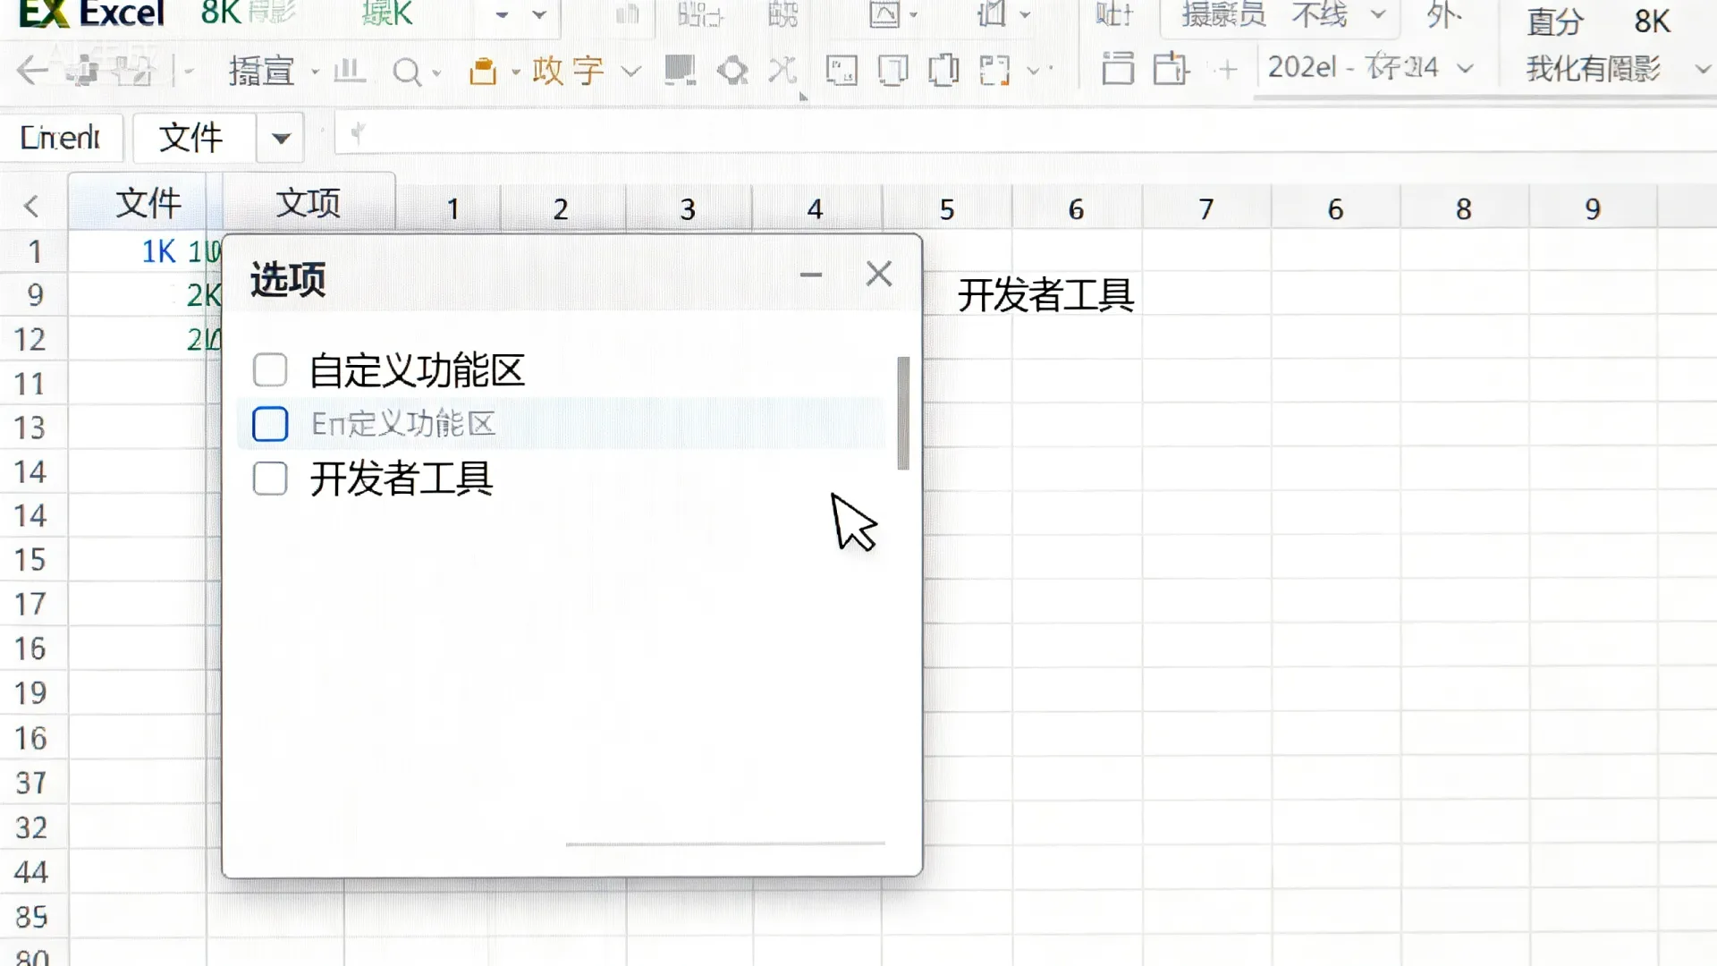Click the 文项 column header
1717x966 pixels.
tap(309, 203)
